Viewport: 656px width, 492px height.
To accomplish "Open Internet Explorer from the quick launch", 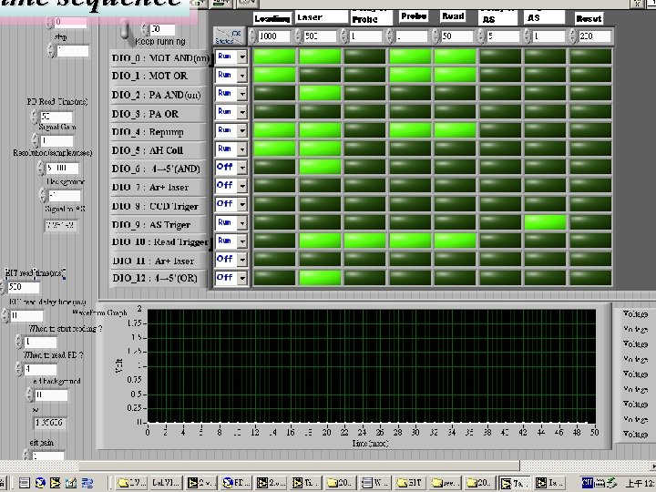I will pyautogui.click(x=40, y=483).
